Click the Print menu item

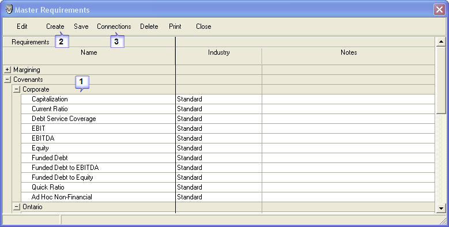tap(175, 27)
